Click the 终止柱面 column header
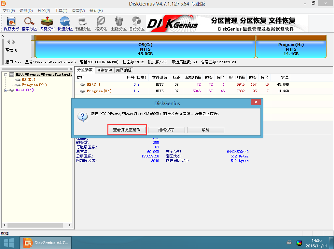 [237, 78]
